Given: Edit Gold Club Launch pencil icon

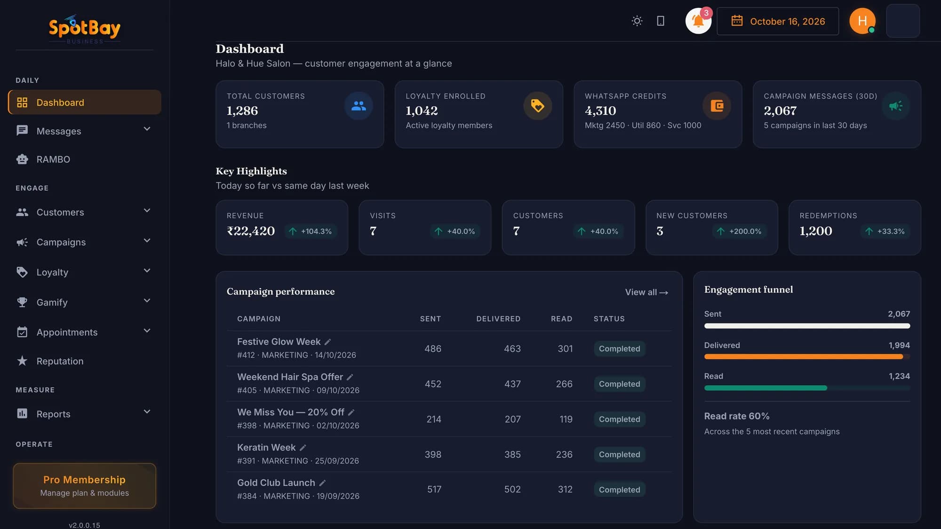Looking at the screenshot, I should 323,483.
